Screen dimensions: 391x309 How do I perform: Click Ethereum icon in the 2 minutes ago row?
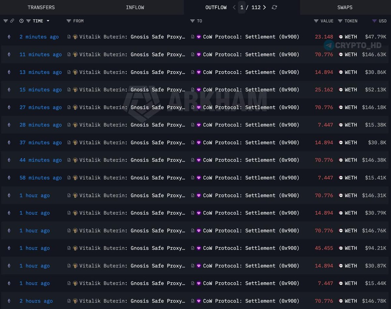[9, 37]
